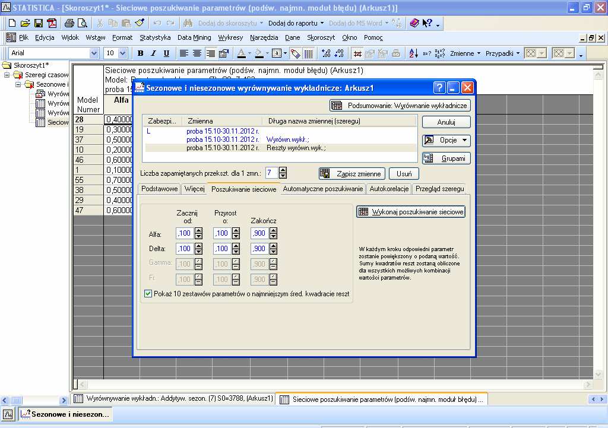Open the borders style dropdown arrow
Viewport: 608px width, 428px height.
(x=285, y=53)
